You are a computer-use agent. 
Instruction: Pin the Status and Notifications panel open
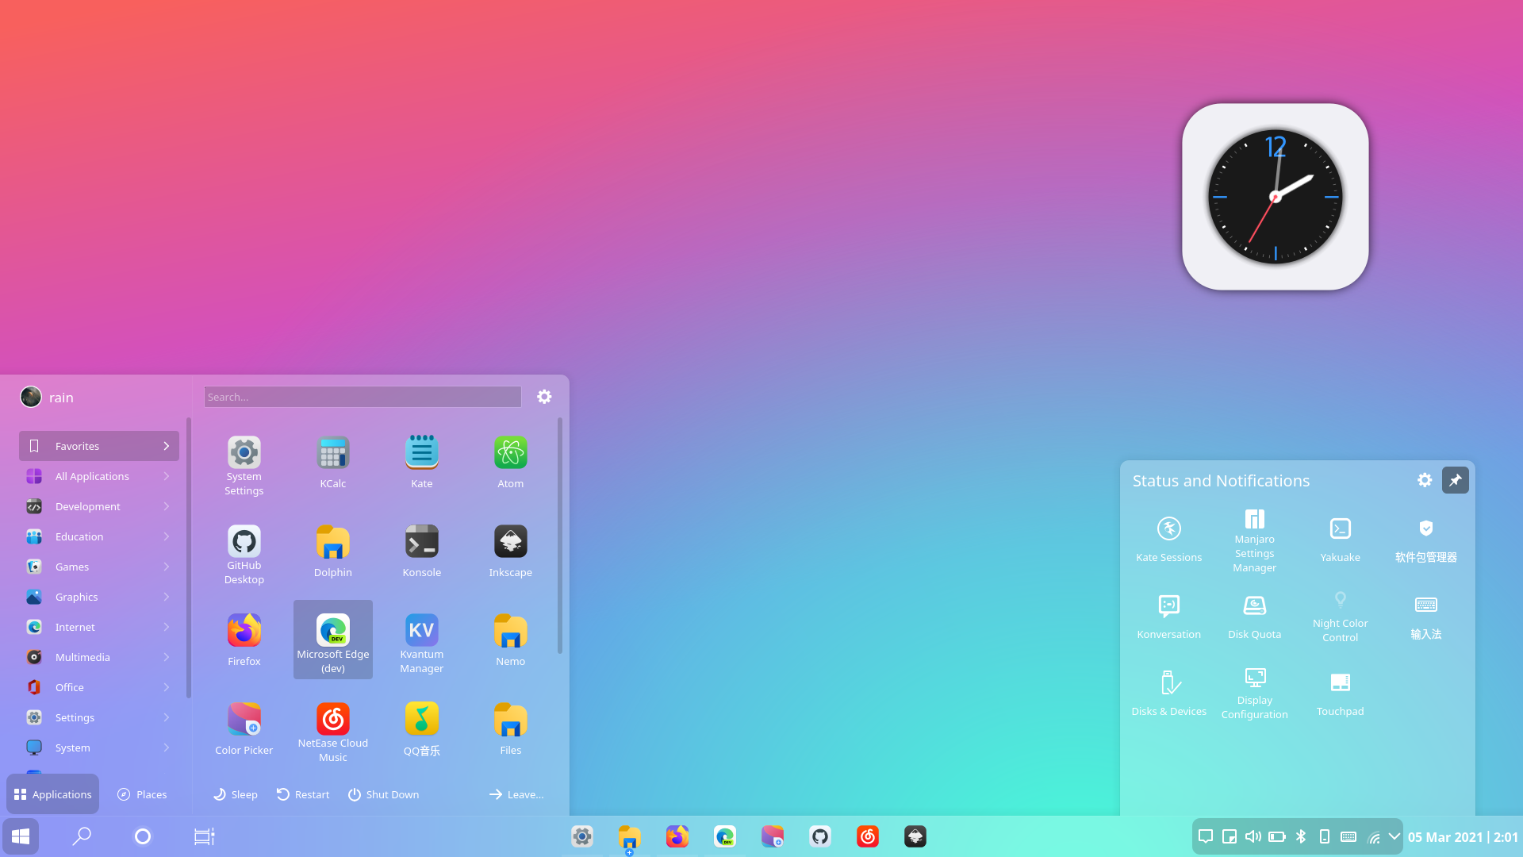click(1455, 480)
